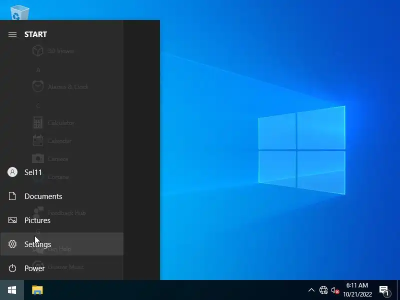
Task: Open Settings from the Start pane
Action: point(61,244)
